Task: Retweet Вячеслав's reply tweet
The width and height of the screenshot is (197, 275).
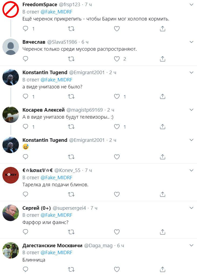Action: tap(71, 59)
